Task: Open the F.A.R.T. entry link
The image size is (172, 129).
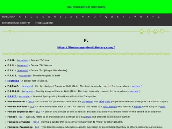Action: (x=12, y=96)
